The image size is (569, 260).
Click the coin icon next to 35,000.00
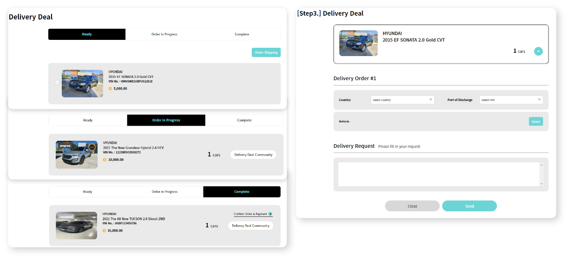click(x=105, y=230)
